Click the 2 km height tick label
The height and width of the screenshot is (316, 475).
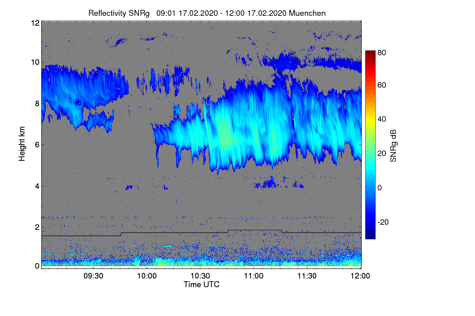pyautogui.click(x=37, y=227)
